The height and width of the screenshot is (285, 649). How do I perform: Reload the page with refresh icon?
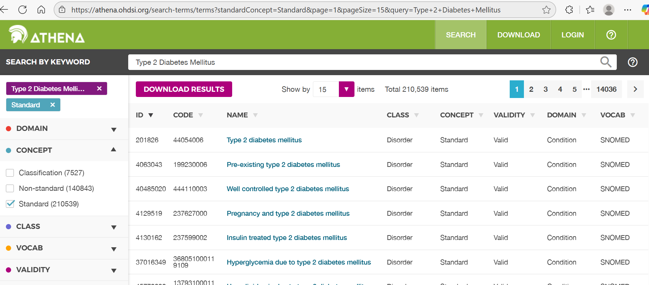[23, 10]
